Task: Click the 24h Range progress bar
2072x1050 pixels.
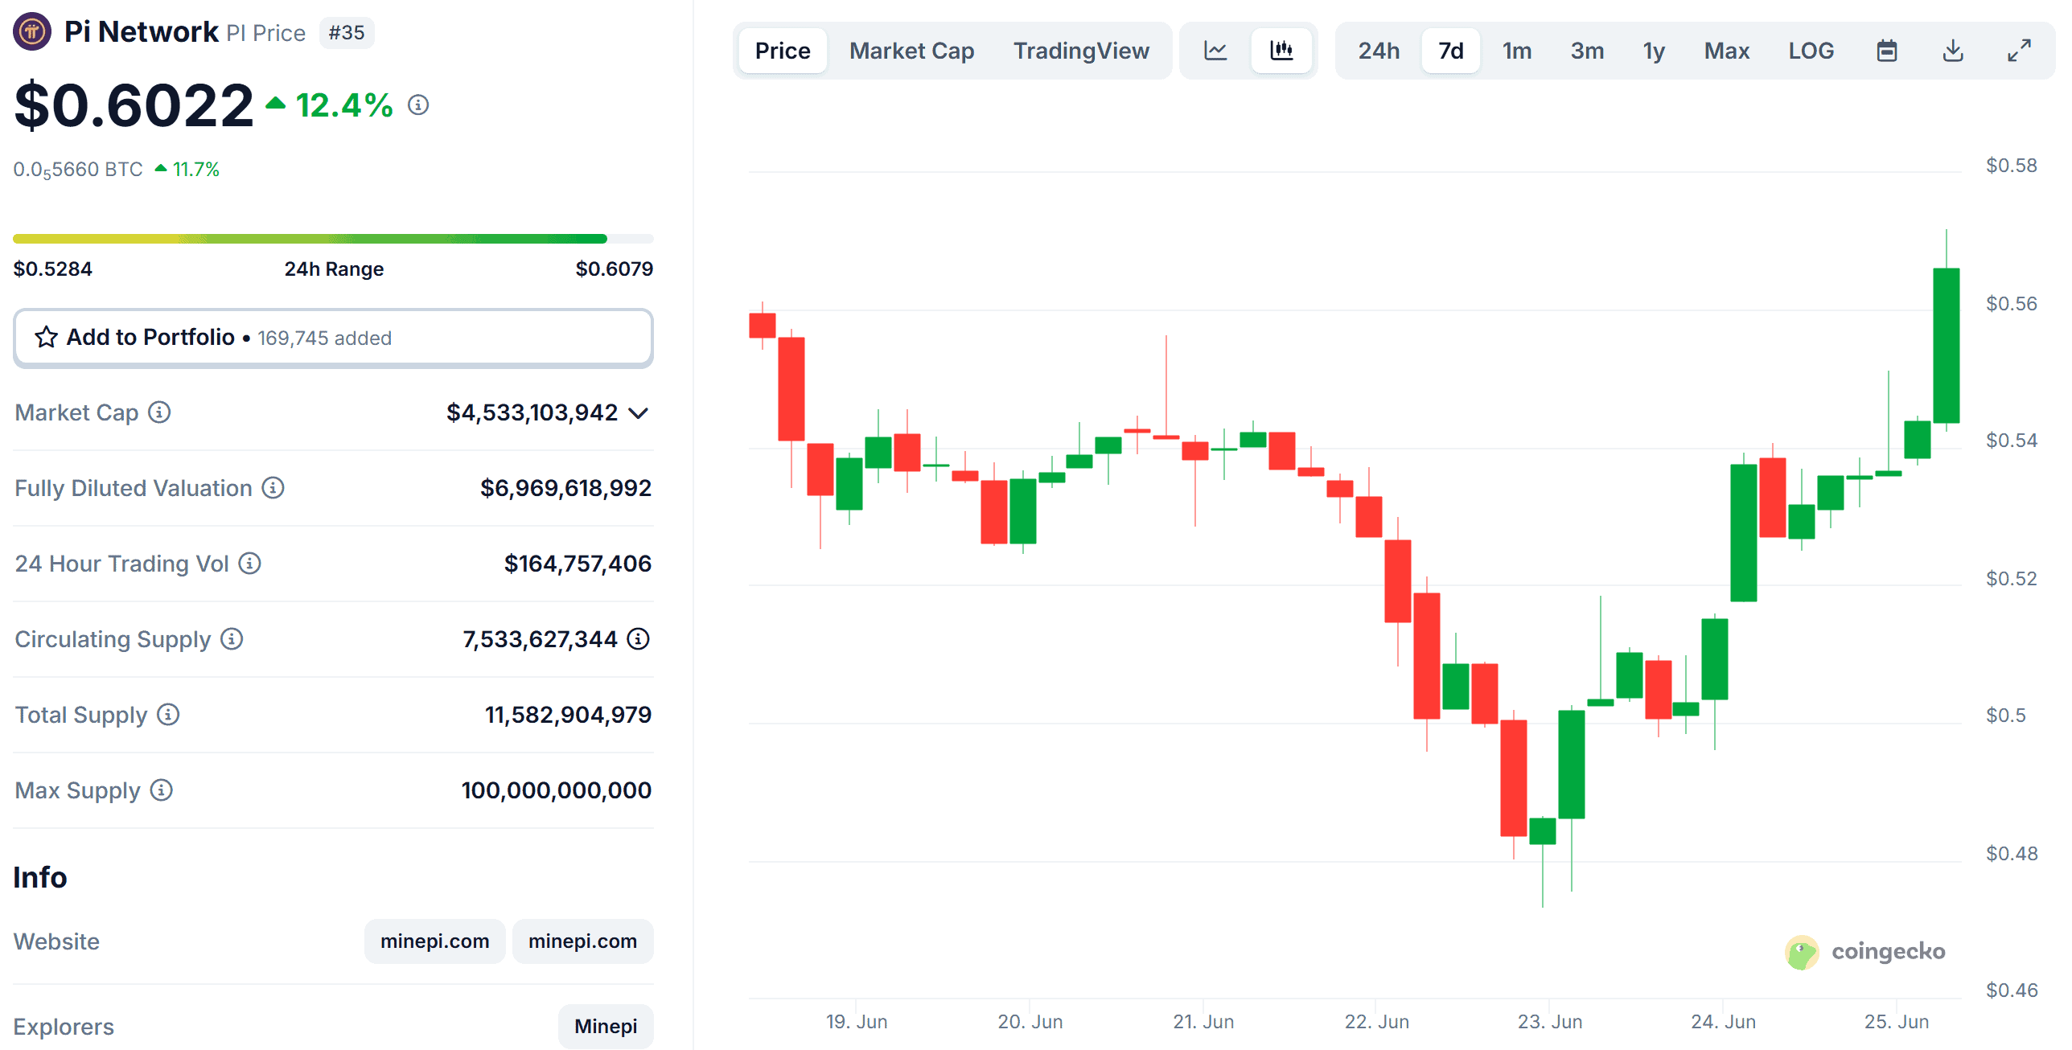Action: [x=333, y=239]
